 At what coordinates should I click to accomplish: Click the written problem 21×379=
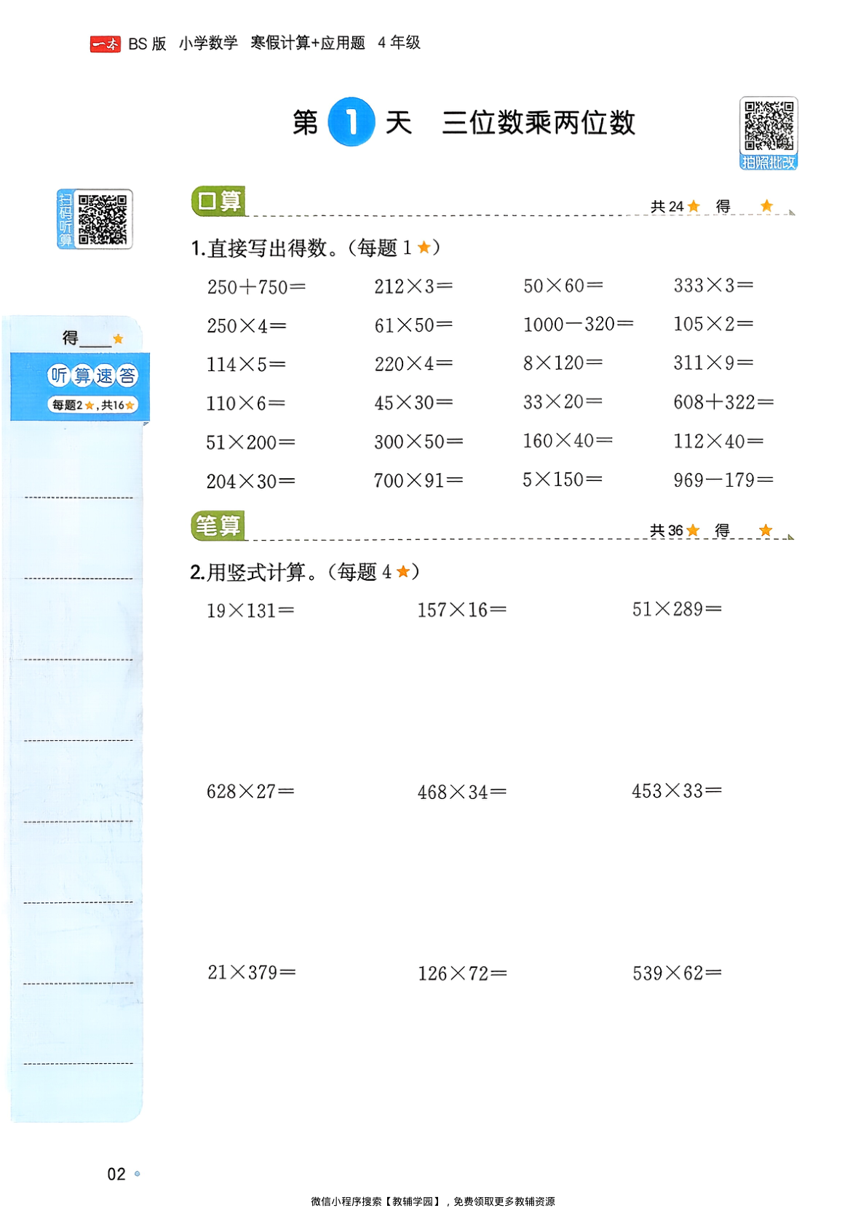(252, 972)
